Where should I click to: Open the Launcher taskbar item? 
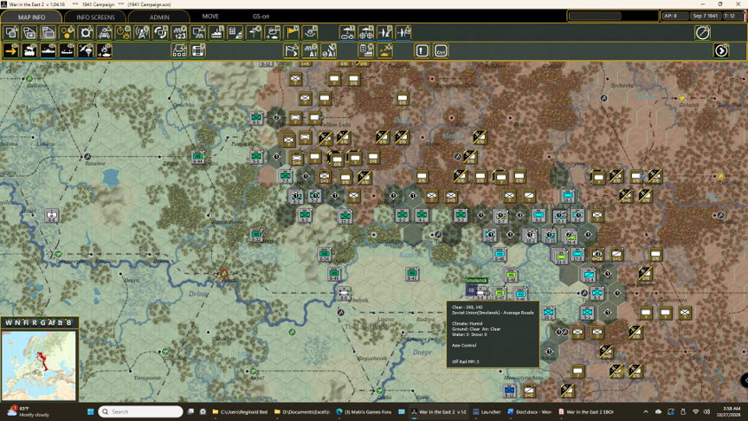(x=487, y=411)
